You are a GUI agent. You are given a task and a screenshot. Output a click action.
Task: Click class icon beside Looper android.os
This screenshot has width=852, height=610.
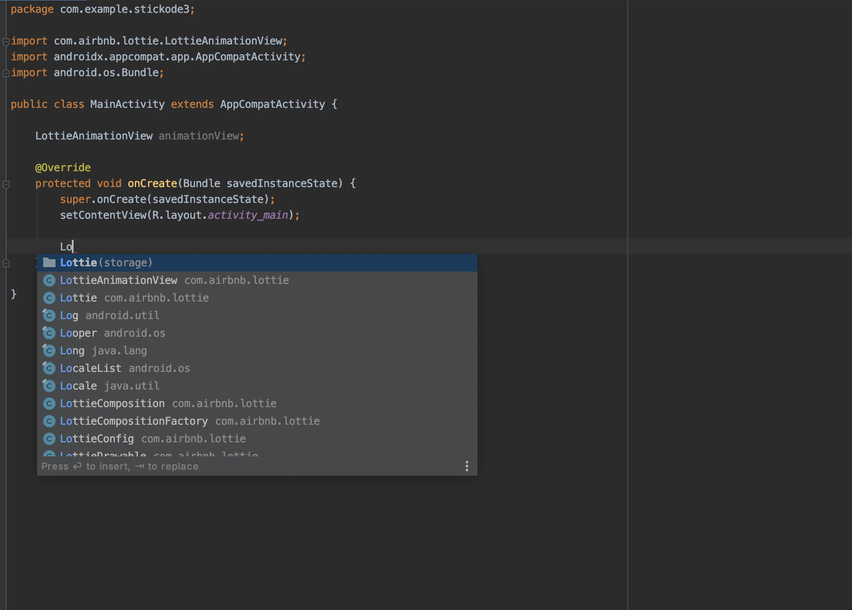click(x=49, y=333)
